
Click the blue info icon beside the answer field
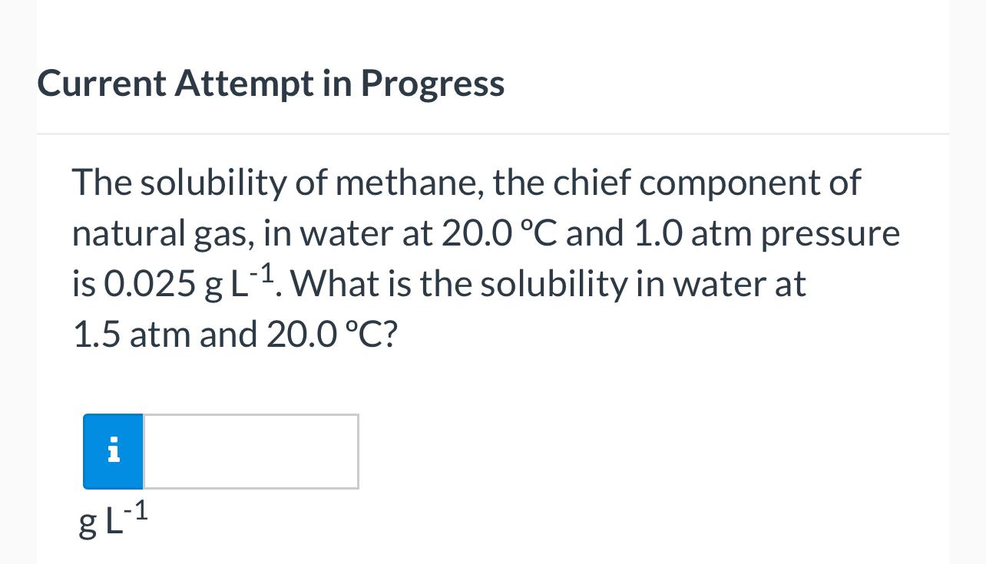pos(113,451)
